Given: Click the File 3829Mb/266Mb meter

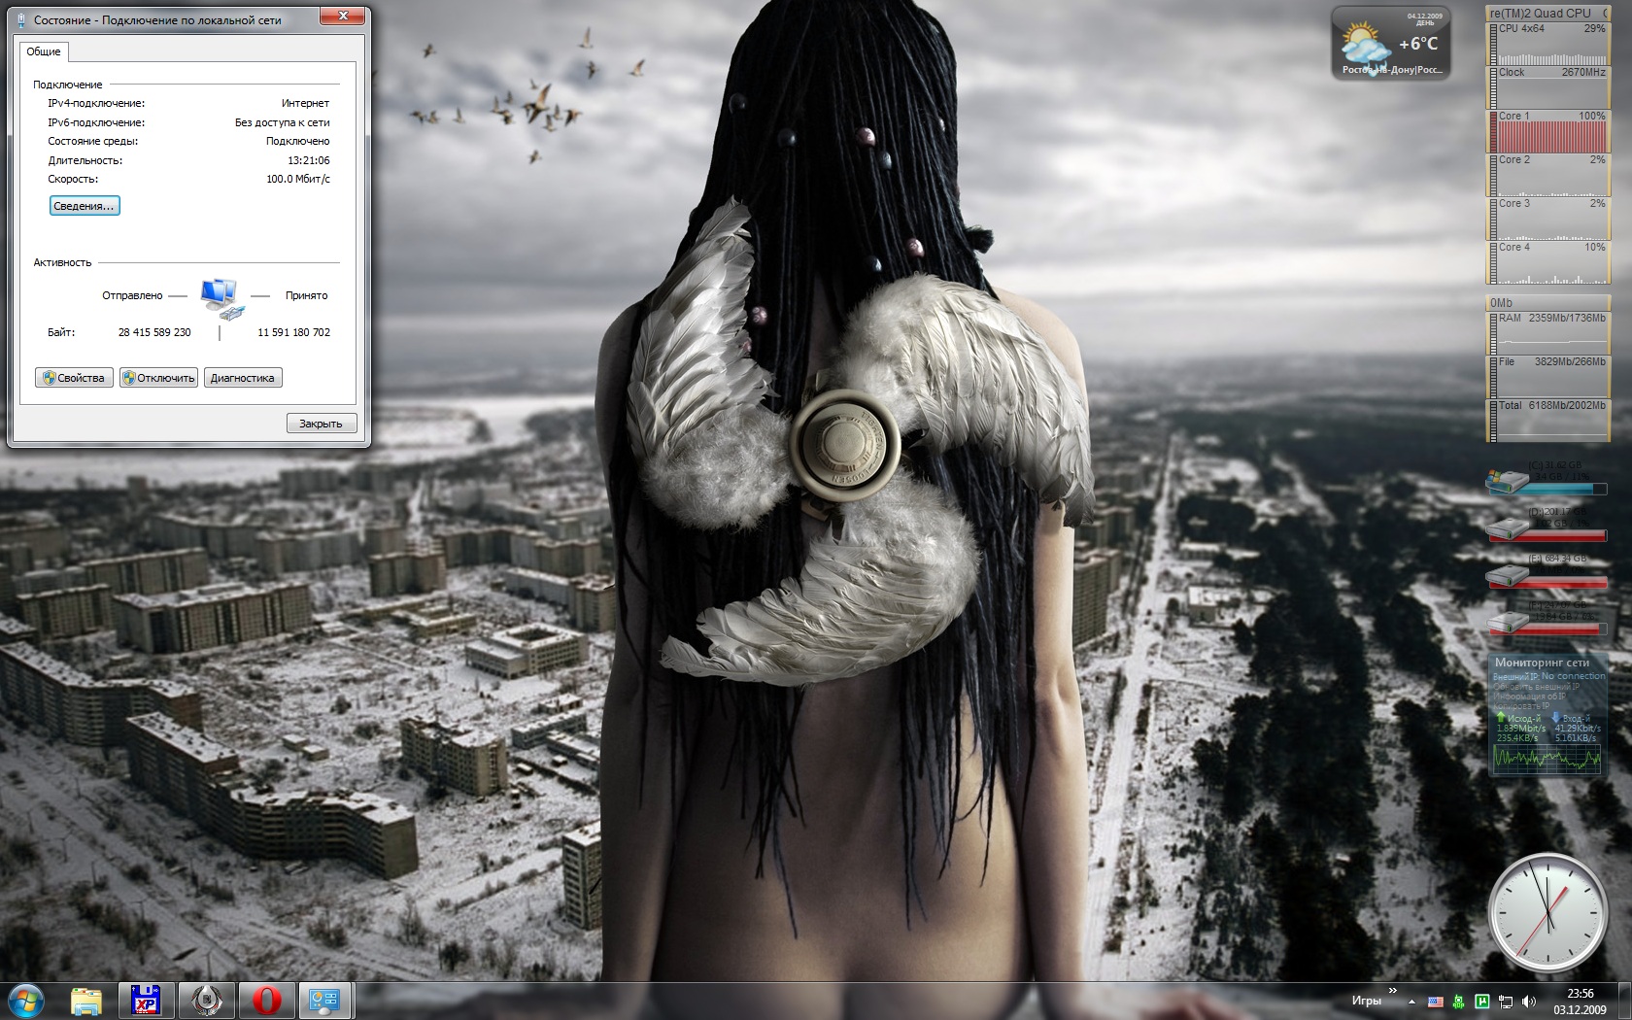Looking at the screenshot, I should tap(1547, 377).
